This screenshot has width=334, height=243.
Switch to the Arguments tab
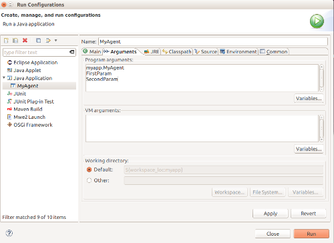120,51
